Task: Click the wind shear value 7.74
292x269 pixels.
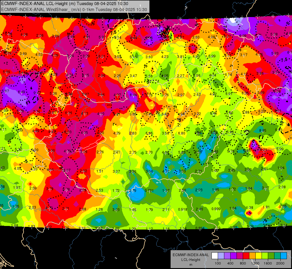Action: 36,111
